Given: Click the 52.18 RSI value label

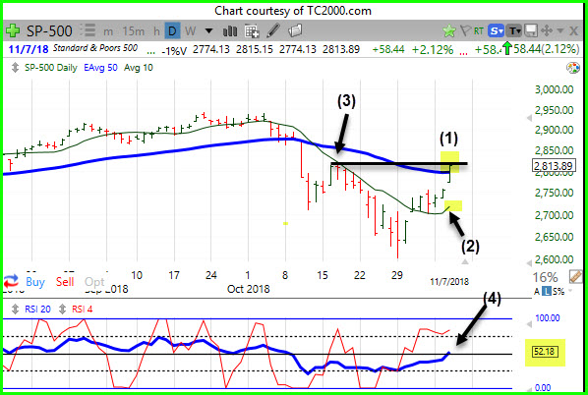Looking at the screenshot, I should (546, 352).
